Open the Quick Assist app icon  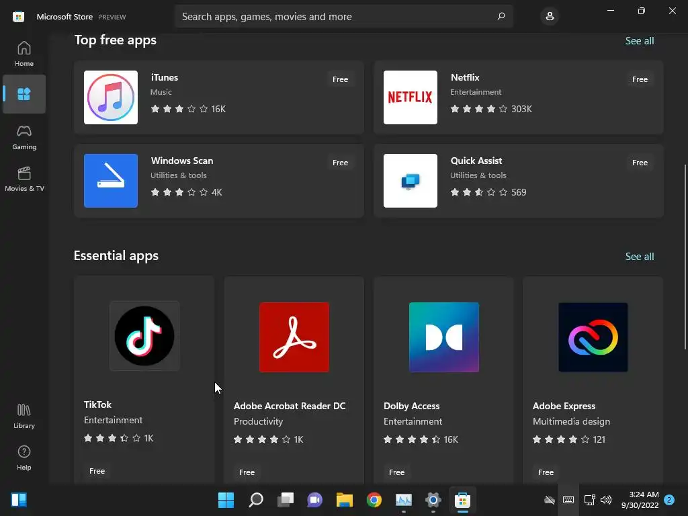coord(411,181)
